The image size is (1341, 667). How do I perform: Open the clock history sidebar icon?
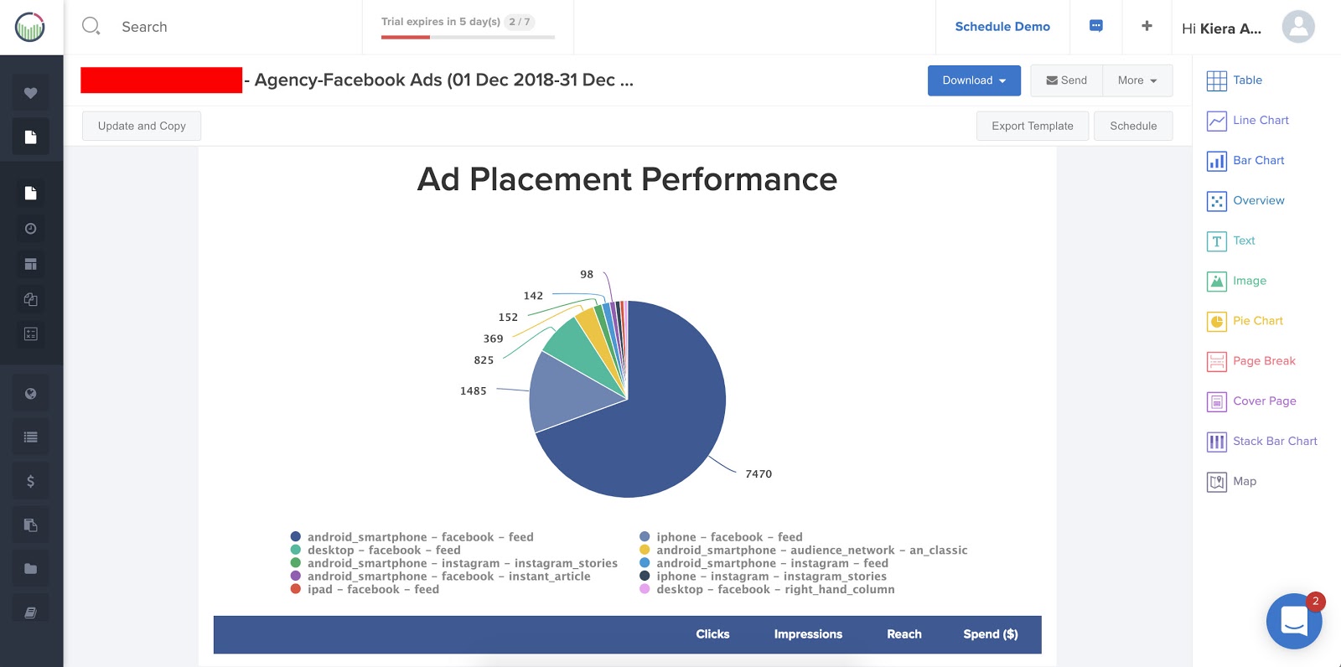pyautogui.click(x=30, y=229)
